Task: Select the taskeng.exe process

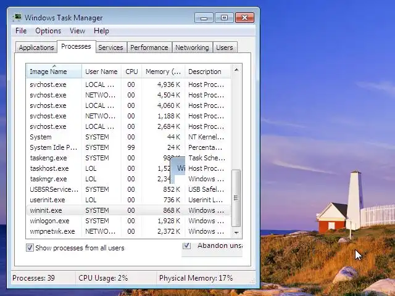Action: (128, 158)
